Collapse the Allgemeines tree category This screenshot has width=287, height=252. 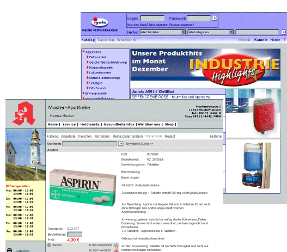click(84, 52)
